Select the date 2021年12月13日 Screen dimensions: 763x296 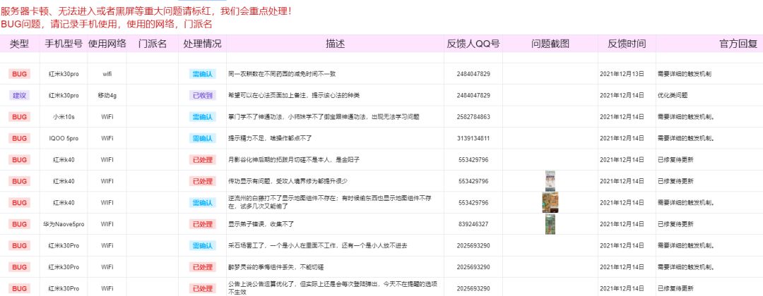point(622,74)
